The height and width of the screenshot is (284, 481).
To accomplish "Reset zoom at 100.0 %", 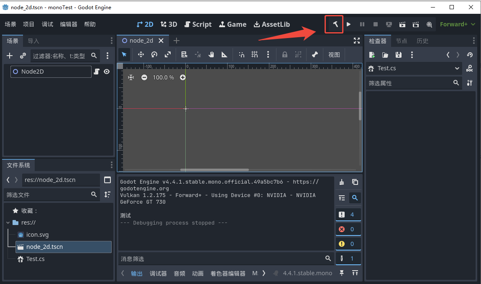I will tap(163, 78).
